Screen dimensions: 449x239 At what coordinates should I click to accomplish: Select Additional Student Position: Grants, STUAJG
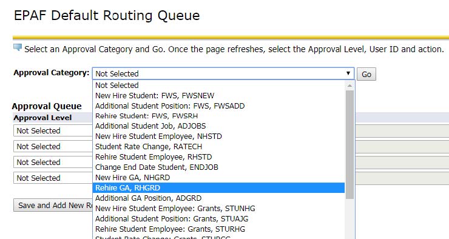click(219, 218)
